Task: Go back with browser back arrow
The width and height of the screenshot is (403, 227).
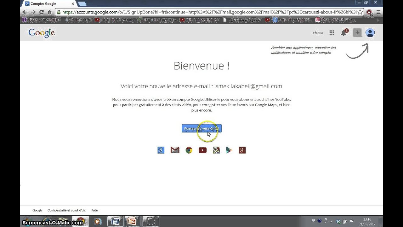Action: [25, 12]
